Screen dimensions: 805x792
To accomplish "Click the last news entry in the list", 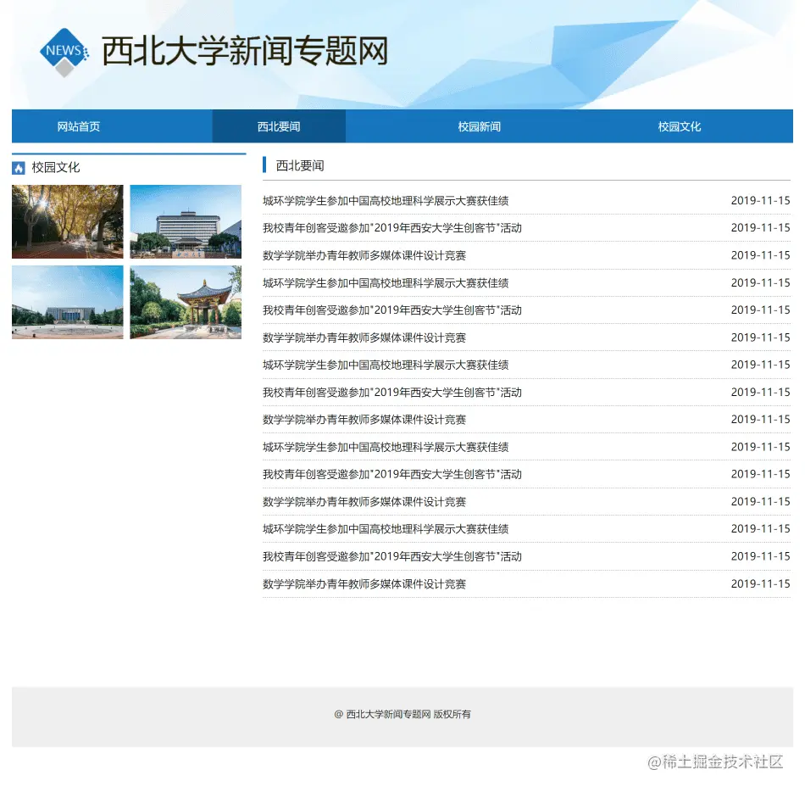I will [x=363, y=583].
